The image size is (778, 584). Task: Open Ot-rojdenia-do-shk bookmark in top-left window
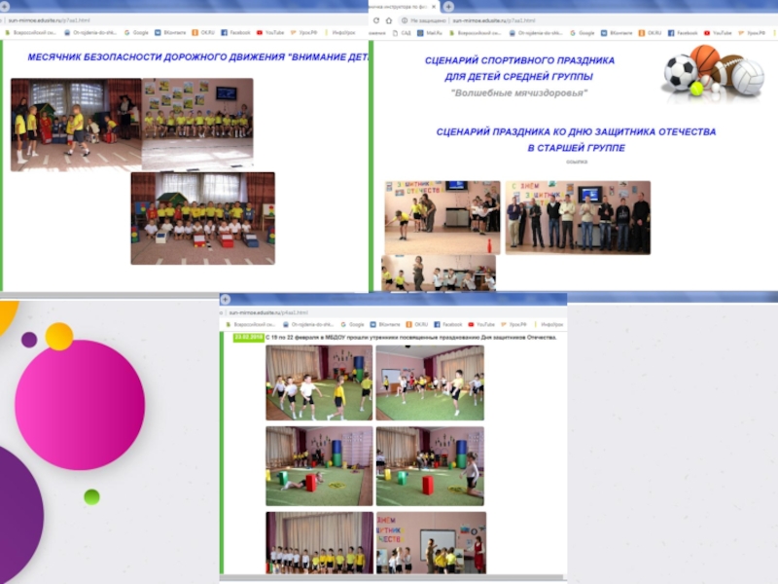point(90,32)
